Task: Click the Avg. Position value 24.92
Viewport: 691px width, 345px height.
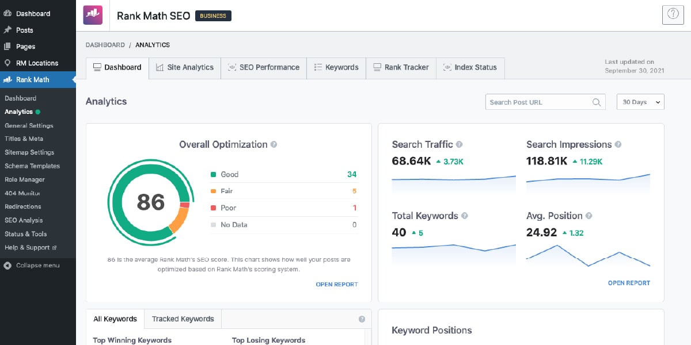Action: coord(542,232)
